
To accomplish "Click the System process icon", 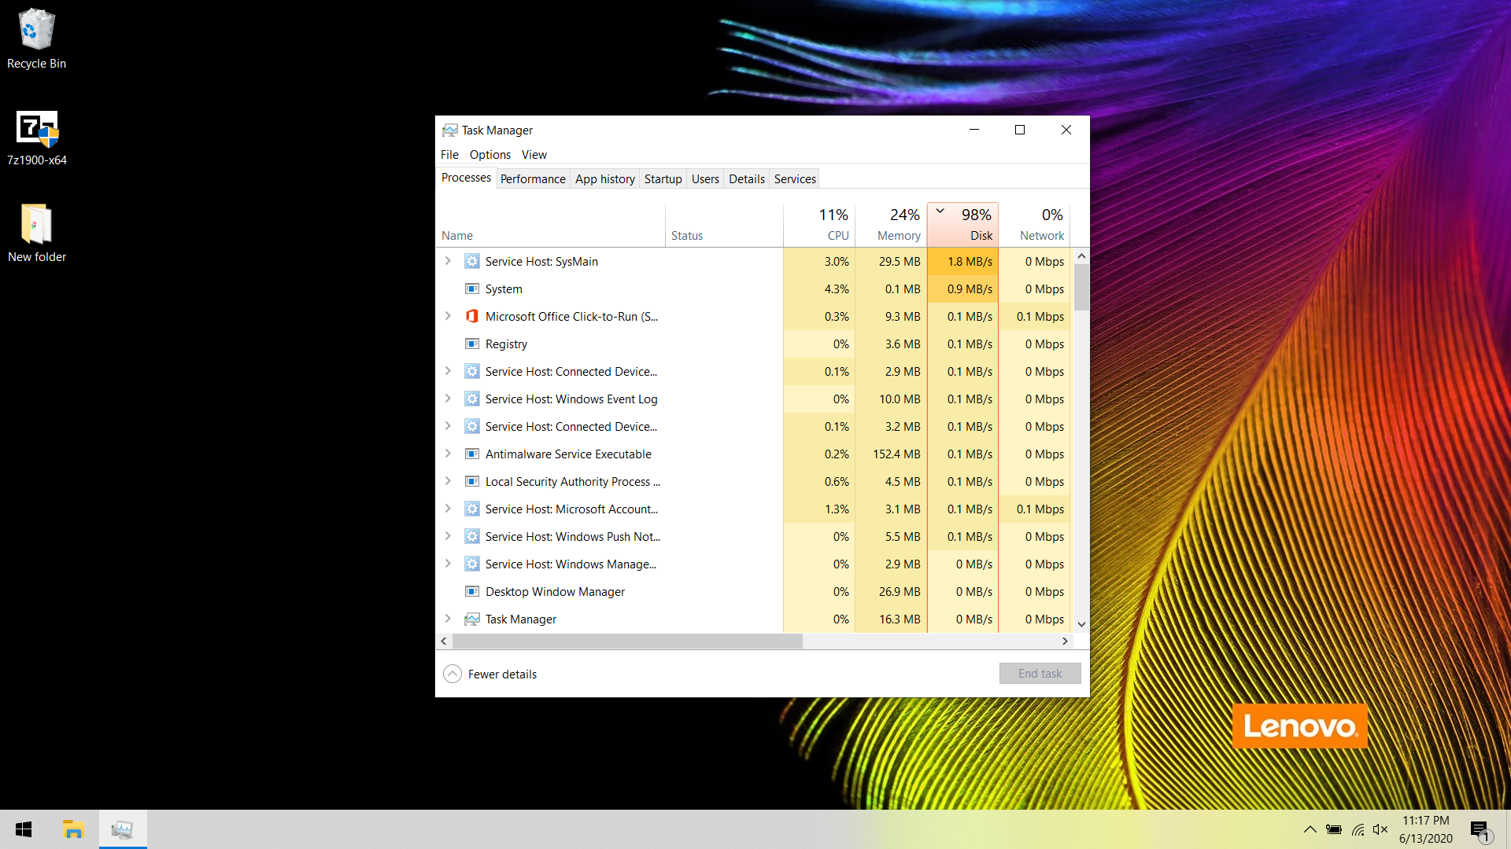I will tap(471, 289).
